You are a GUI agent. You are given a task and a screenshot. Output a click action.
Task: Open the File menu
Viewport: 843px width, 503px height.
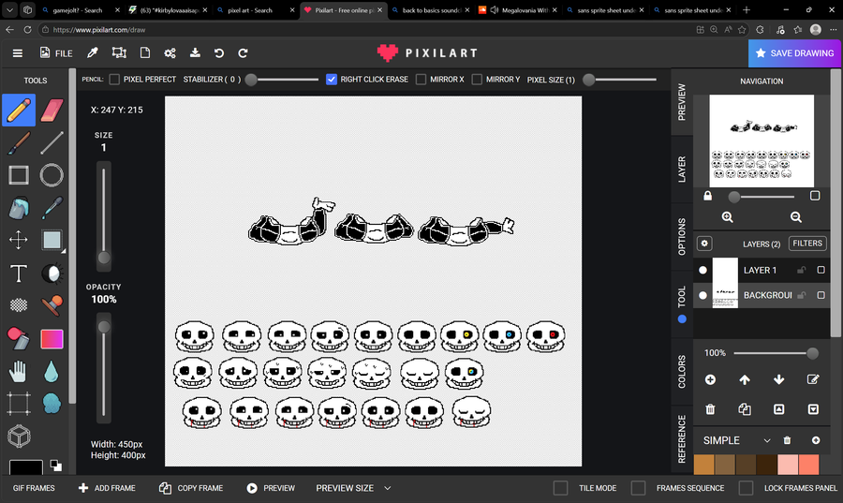[56, 52]
